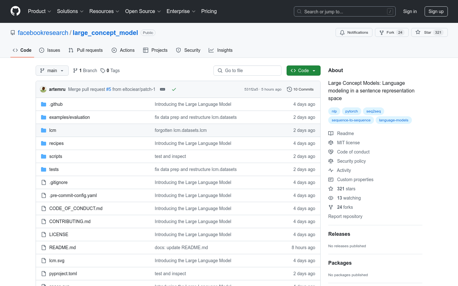Click the language-models topic tag
The image size is (458, 286).
394,120
